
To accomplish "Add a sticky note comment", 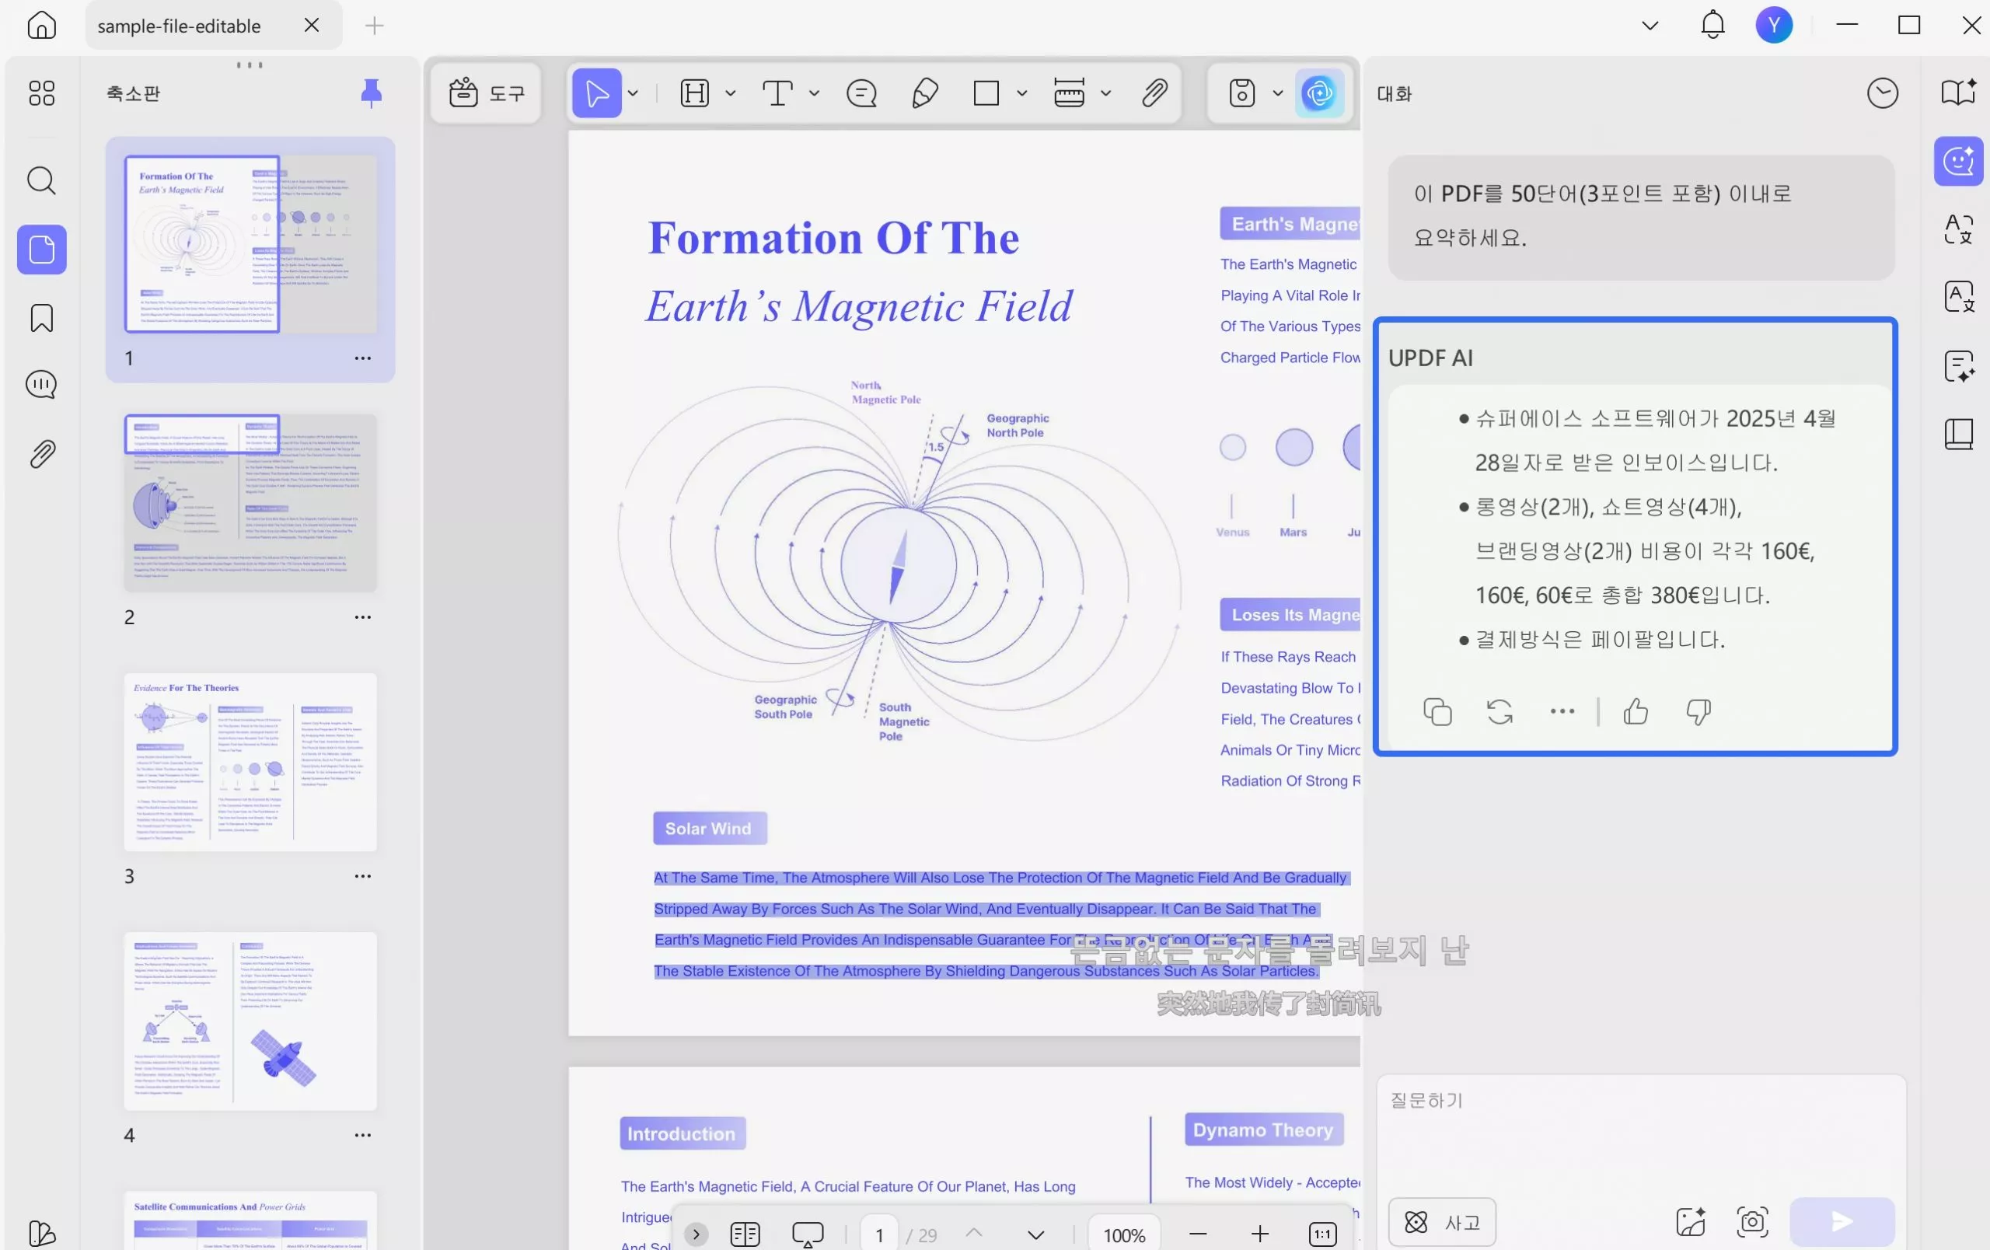I will (861, 93).
